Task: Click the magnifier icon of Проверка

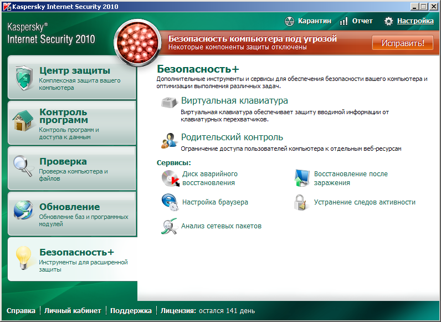Action: click(x=23, y=166)
